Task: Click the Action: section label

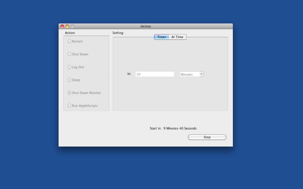Action: (70, 33)
